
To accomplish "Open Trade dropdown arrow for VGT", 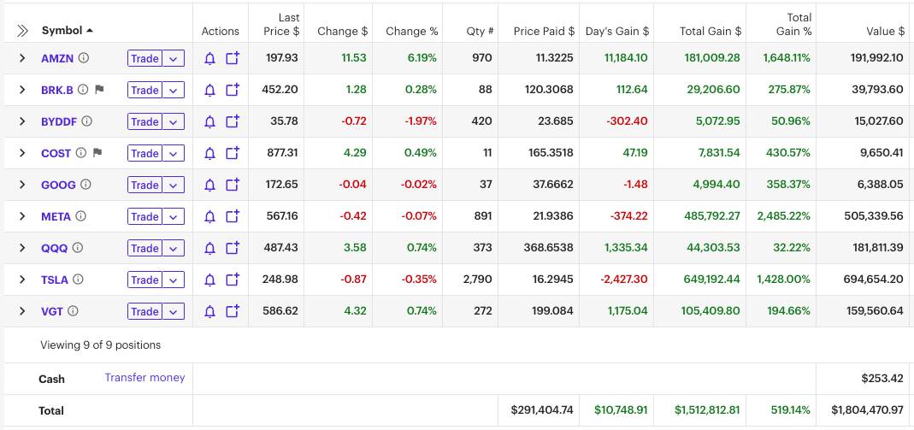I will [x=174, y=312].
